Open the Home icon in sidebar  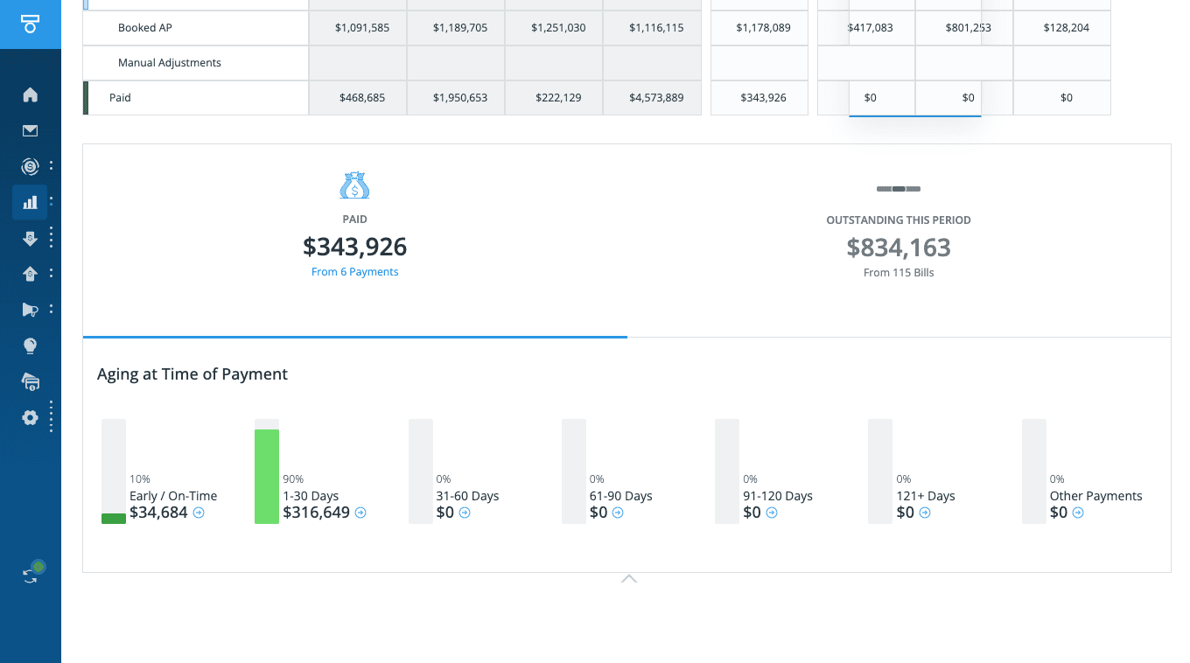point(30,94)
